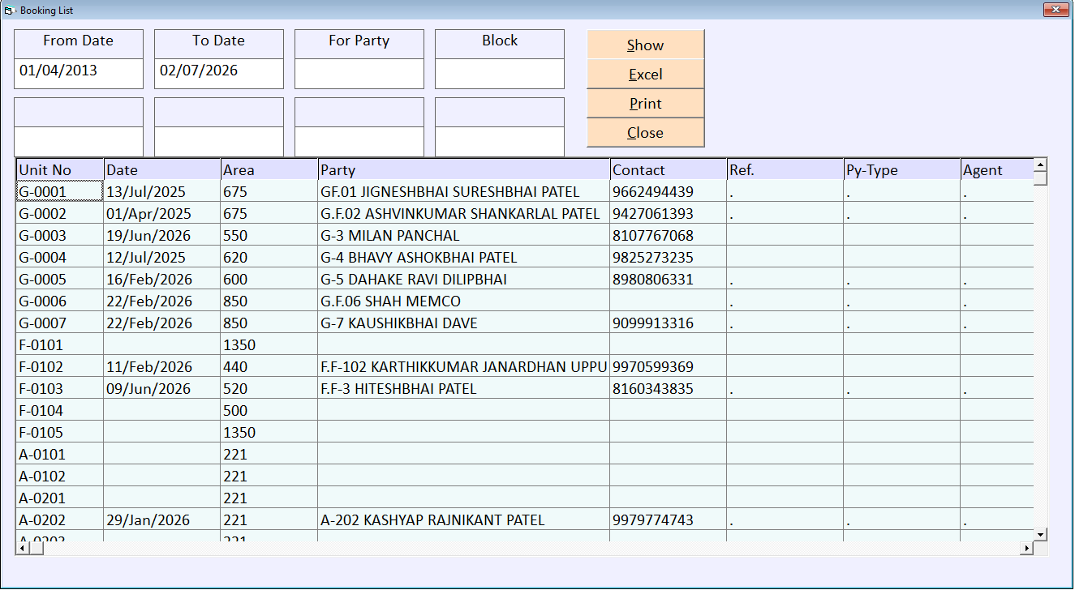1075x590 pixels.
Task: Click contact number 9427061393
Action: pos(669,214)
